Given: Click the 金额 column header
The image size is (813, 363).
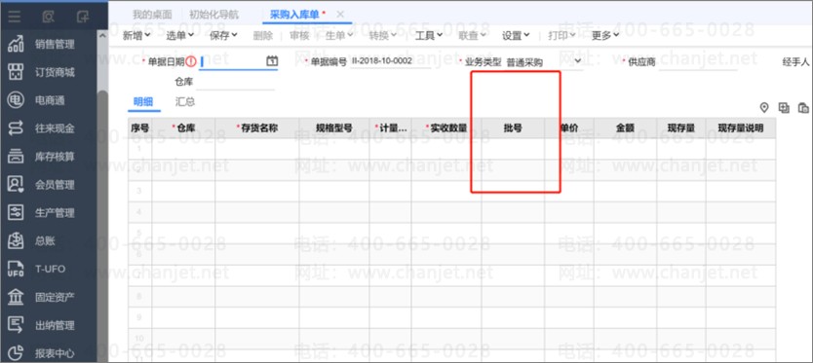Looking at the screenshot, I should pos(625,127).
